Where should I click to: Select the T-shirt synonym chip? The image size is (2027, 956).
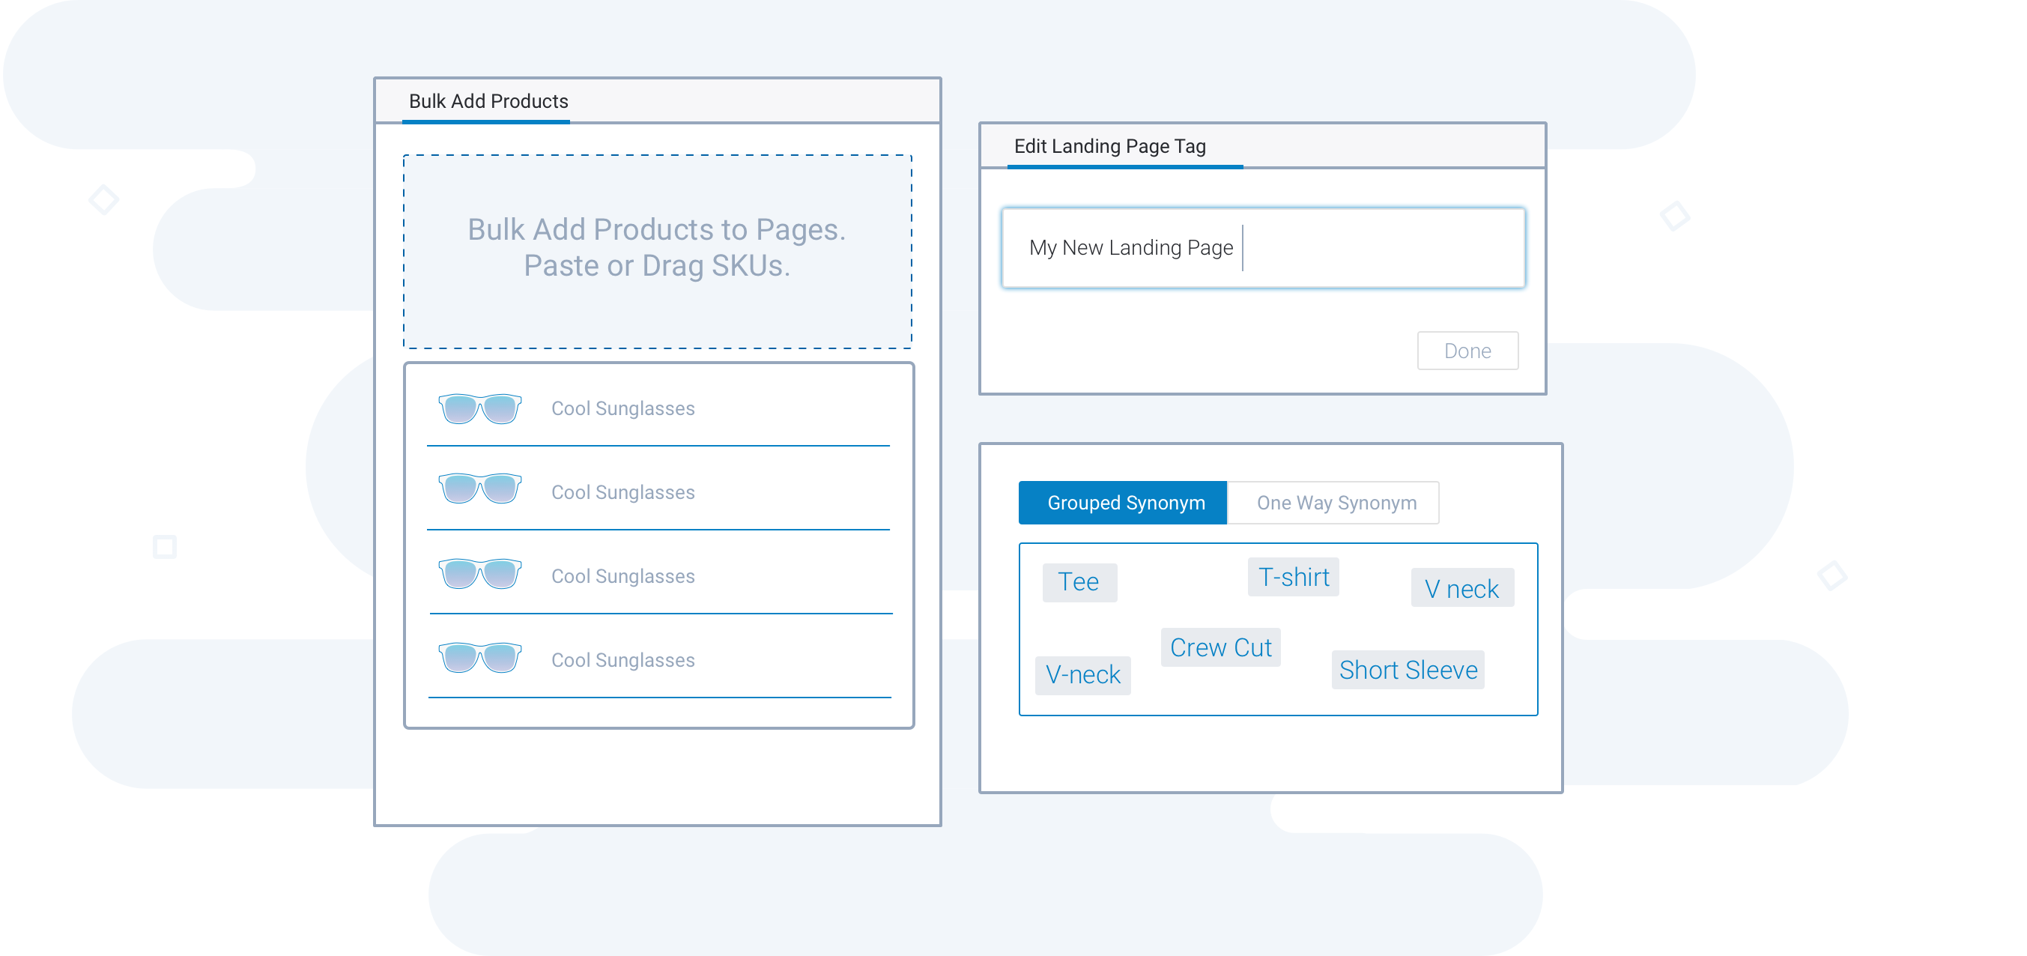tap(1293, 577)
